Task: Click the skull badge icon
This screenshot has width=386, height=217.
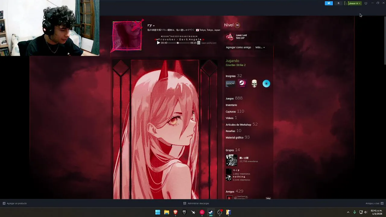Action: click(254, 83)
